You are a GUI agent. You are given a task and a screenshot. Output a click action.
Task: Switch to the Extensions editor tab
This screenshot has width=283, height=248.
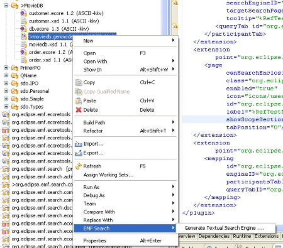267,236
